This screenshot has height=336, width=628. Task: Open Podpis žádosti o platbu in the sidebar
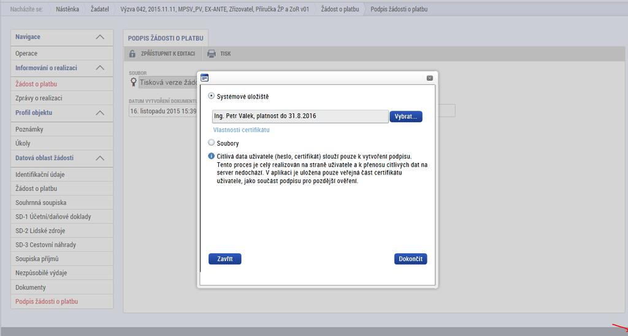tap(62, 301)
